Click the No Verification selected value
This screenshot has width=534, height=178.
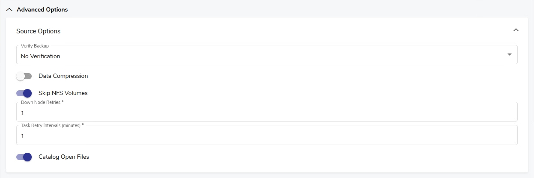pyautogui.click(x=41, y=56)
